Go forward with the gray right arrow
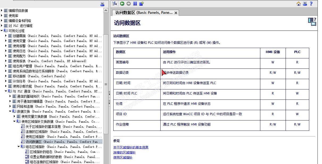The image size is (322, 164). pos(128,3)
